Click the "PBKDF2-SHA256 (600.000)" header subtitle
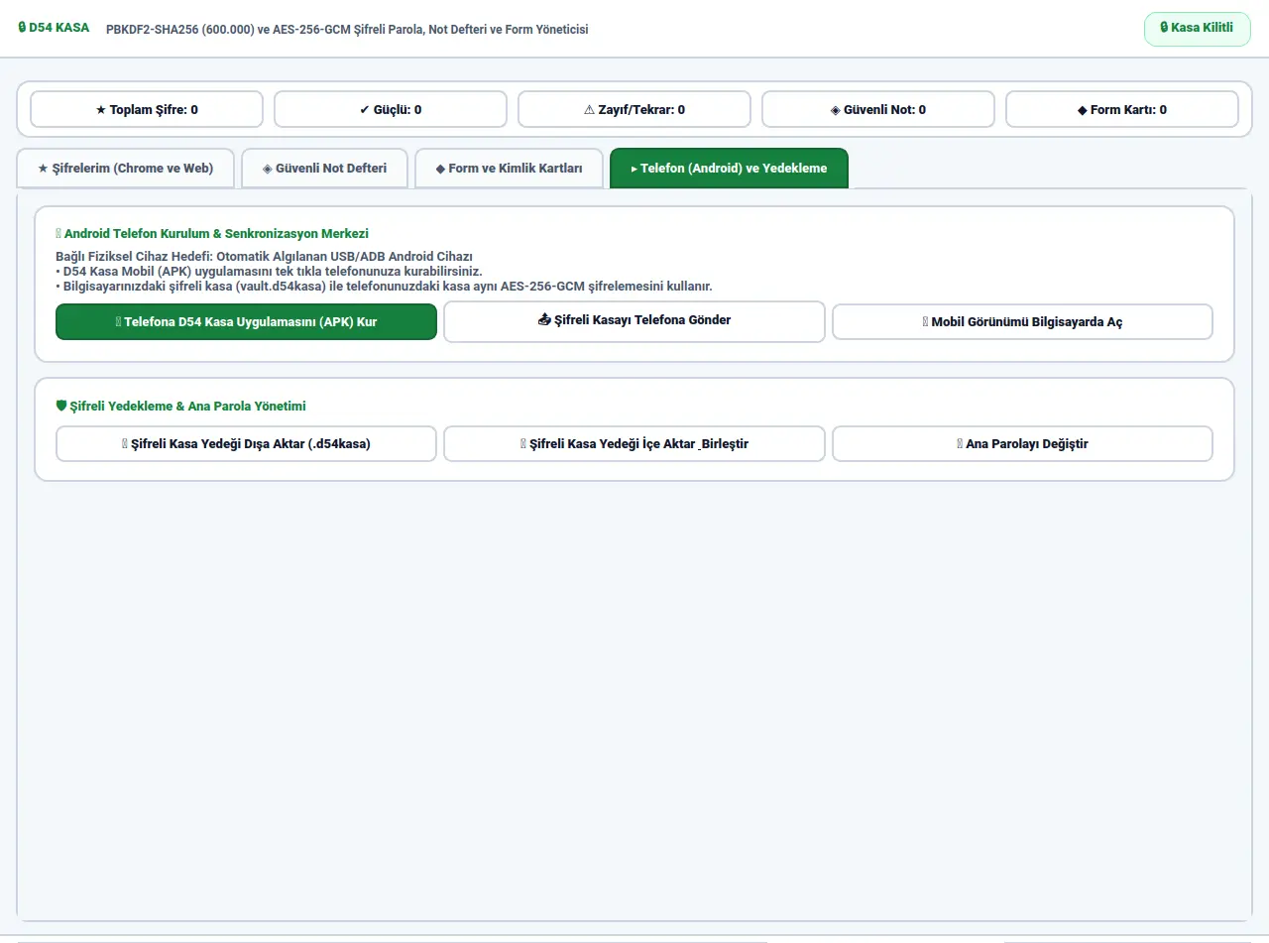This screenshot has width=1269, height=943. coord(347,30)
